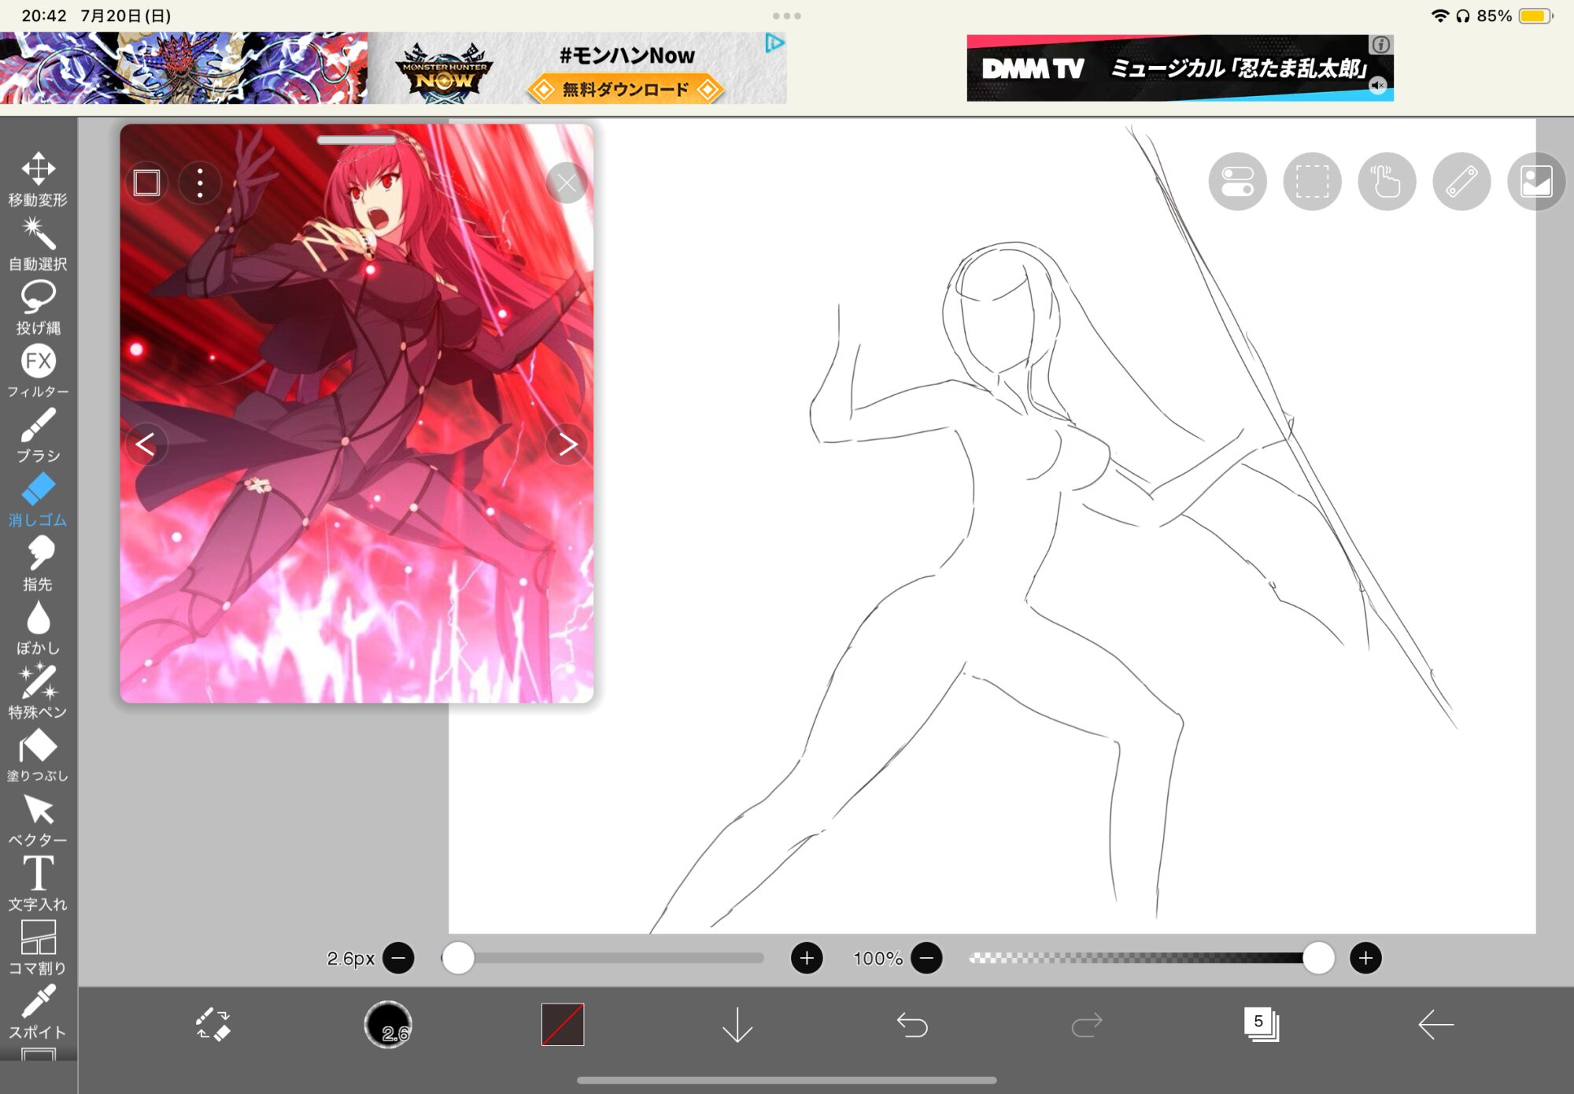The width and height of the screenshot is (1574, 1094).
Task: Open brush settings with 2.6 preview
Action: (x=388, y=1024)
